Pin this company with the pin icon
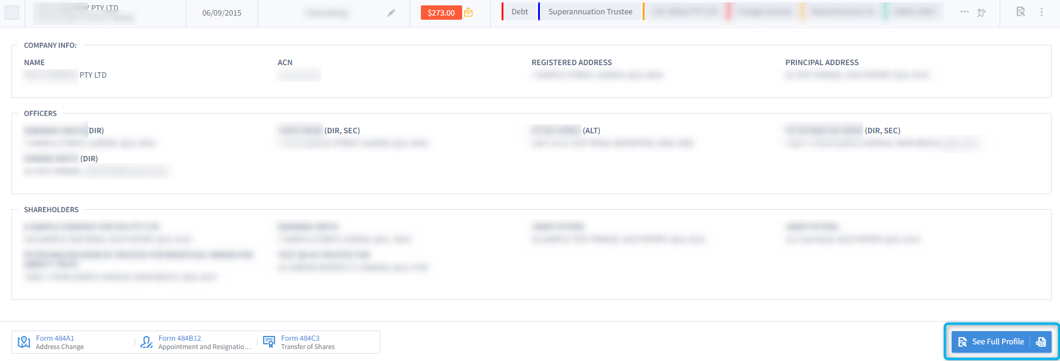The image size is (1060, 361). (x=981, y=13)
